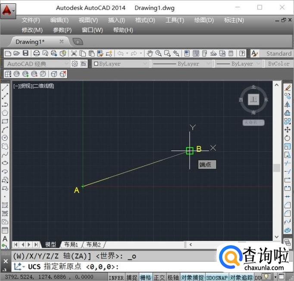Pick the Circle draw tool

point(5,138)
